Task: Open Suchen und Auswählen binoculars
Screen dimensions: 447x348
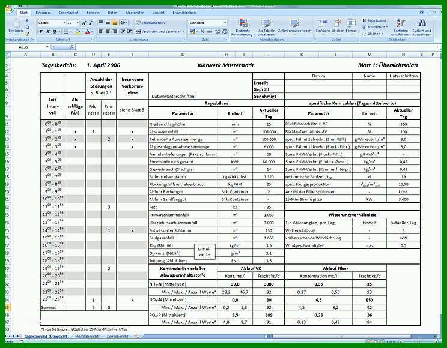Action: 422,28
